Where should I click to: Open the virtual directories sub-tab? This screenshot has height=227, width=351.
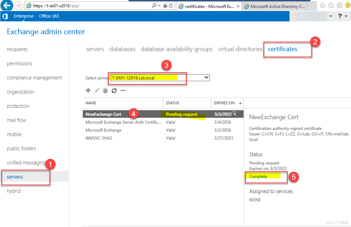pos(240,49)
